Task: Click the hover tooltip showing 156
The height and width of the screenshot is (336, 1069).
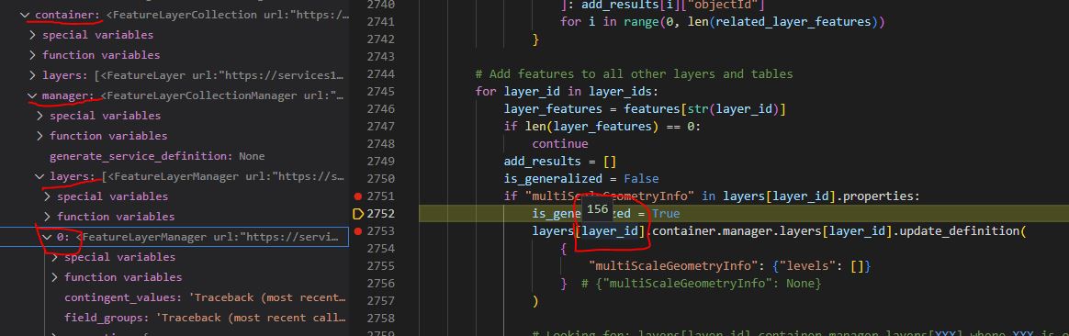Action: 597,210
